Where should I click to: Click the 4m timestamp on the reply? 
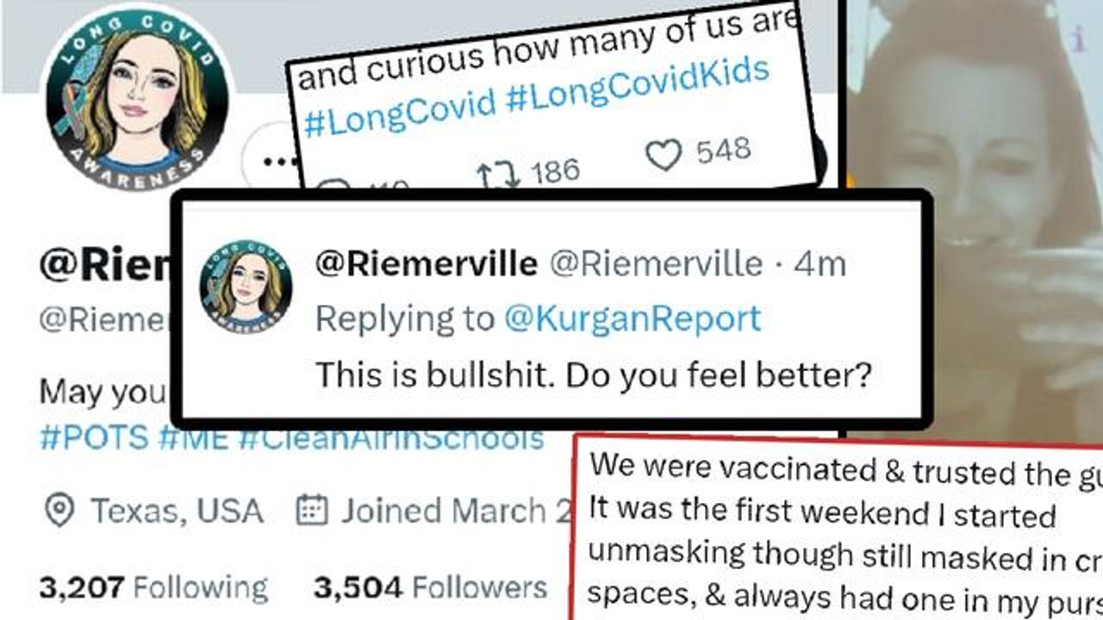point(819,264)
